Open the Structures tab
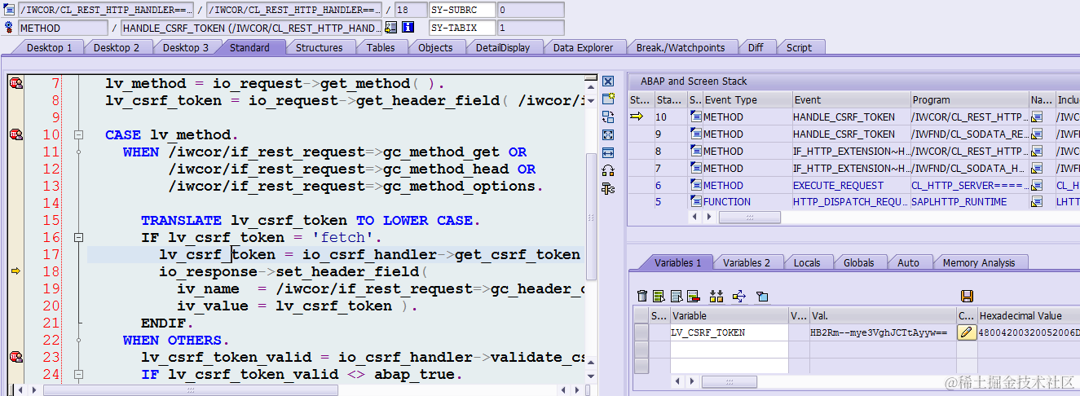 319,47
